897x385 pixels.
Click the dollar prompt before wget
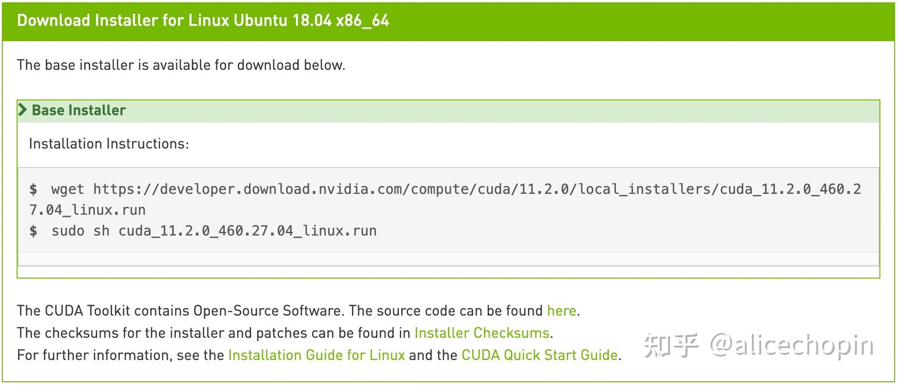33,189
